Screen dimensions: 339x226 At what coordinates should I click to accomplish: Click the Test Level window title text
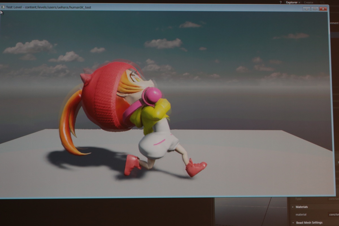click(49, 7)
